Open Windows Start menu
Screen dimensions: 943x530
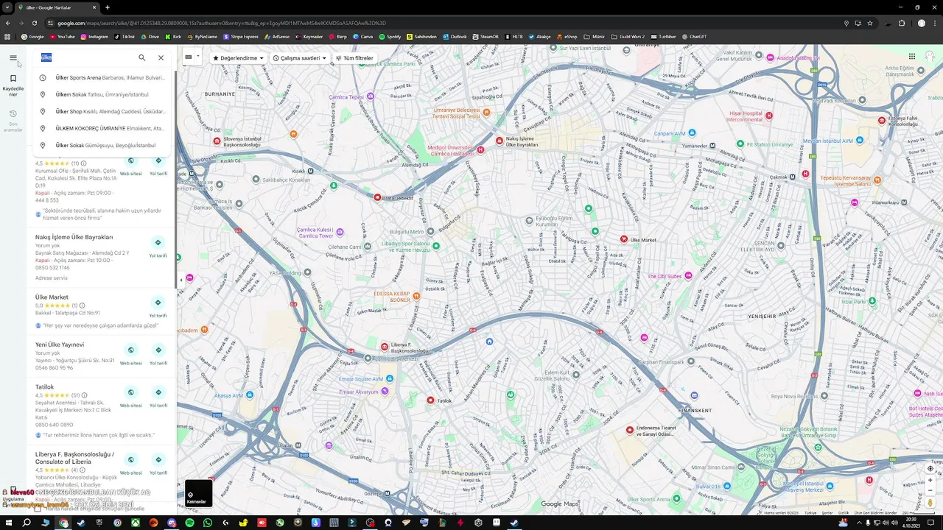(x=8, y=523)
